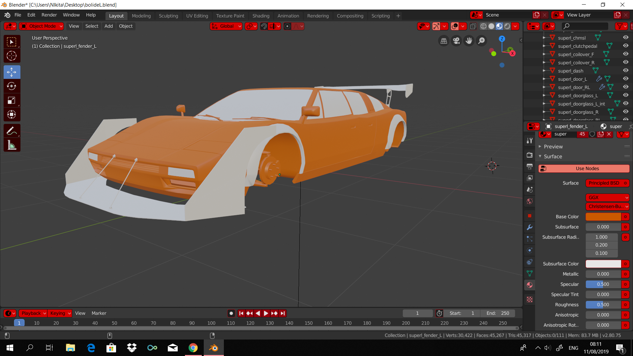
Task: Open the Object Mode dropdown
Action: [x=42, y=26]
